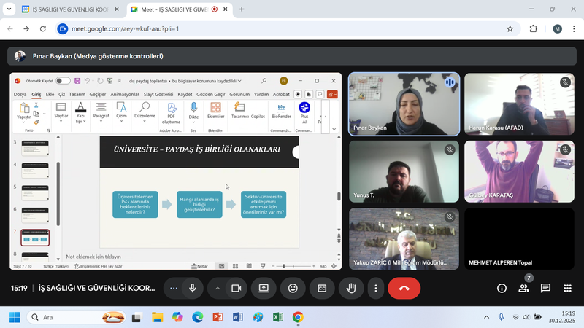
Task: Open meeting details info icon
Action: (502, 288)
